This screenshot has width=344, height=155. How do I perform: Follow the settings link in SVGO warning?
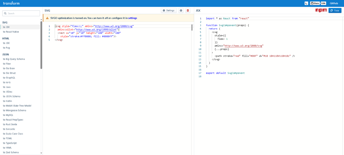click(x=132, y=18)
